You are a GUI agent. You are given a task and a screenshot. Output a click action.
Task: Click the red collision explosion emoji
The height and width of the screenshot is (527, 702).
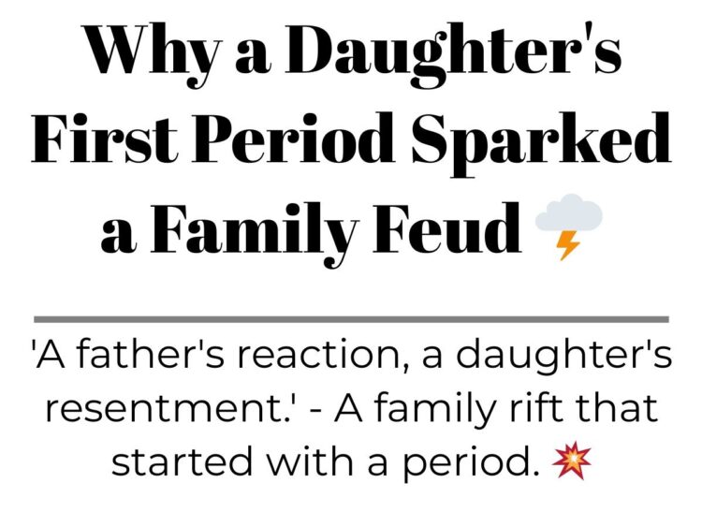(571, 461)
